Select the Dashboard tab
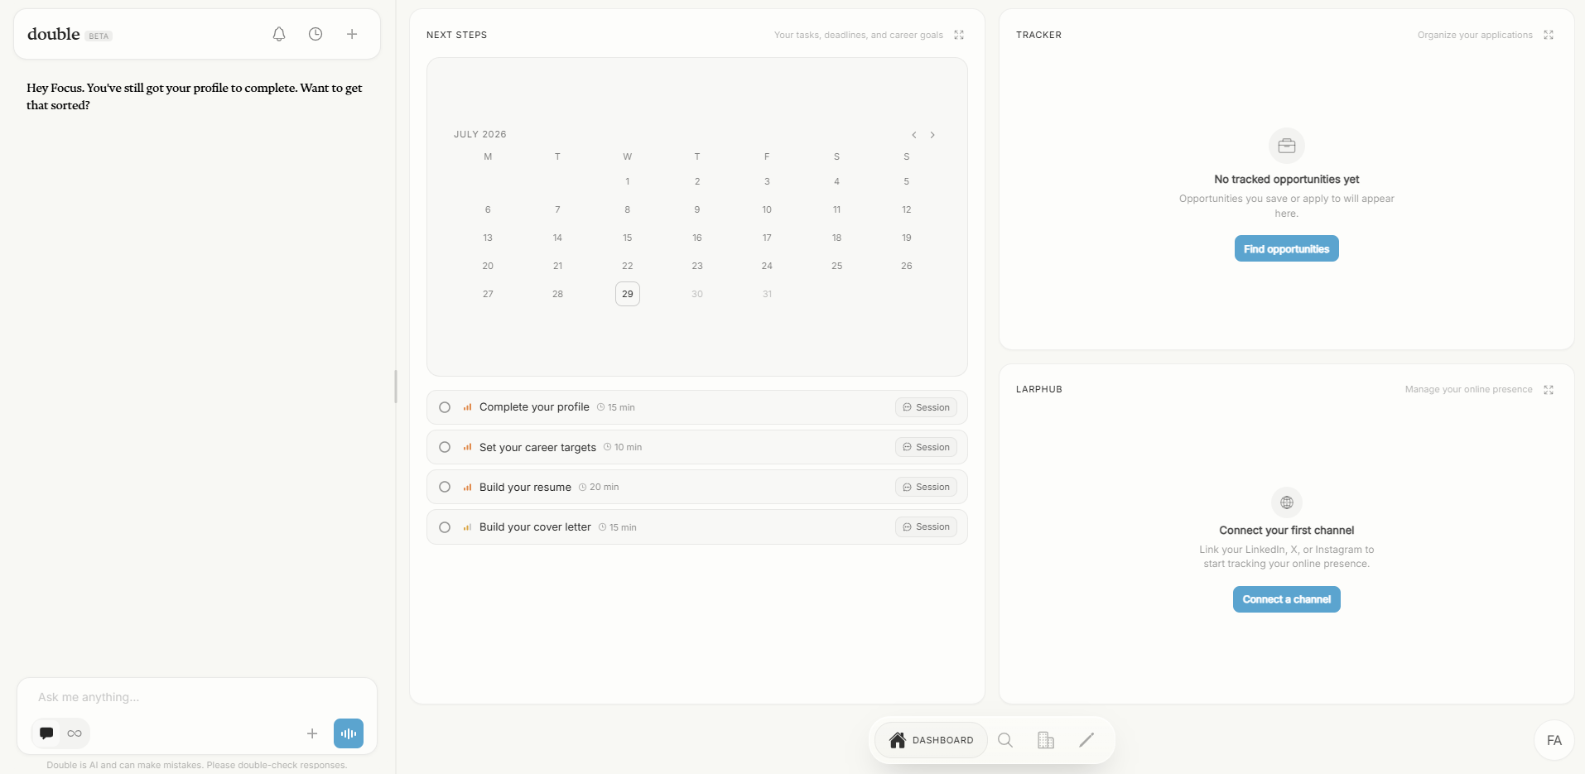Viewport: 1585px width, 774px height. 931,740
